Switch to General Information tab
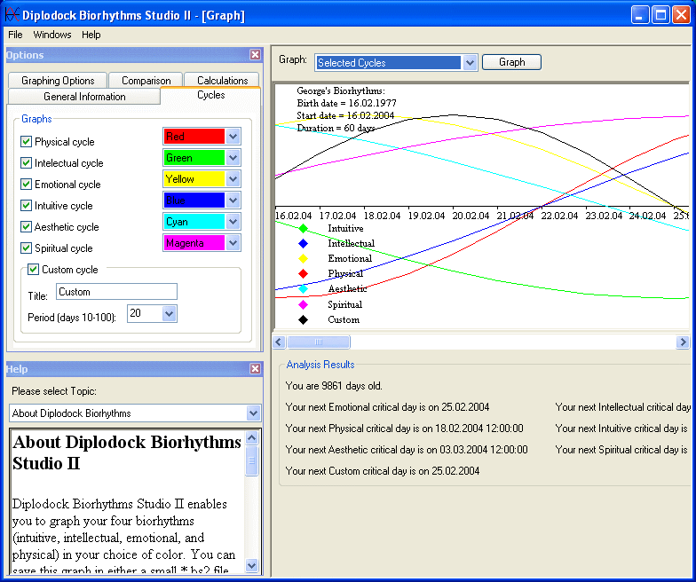Viewport: 696px width, 582px height. coord(84,96)
